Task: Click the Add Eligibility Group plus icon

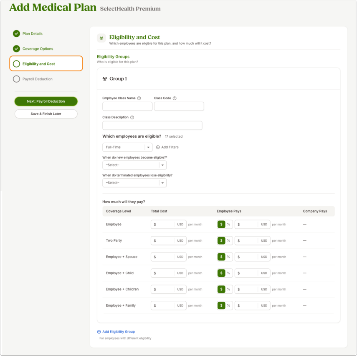Action: [99, 332]
